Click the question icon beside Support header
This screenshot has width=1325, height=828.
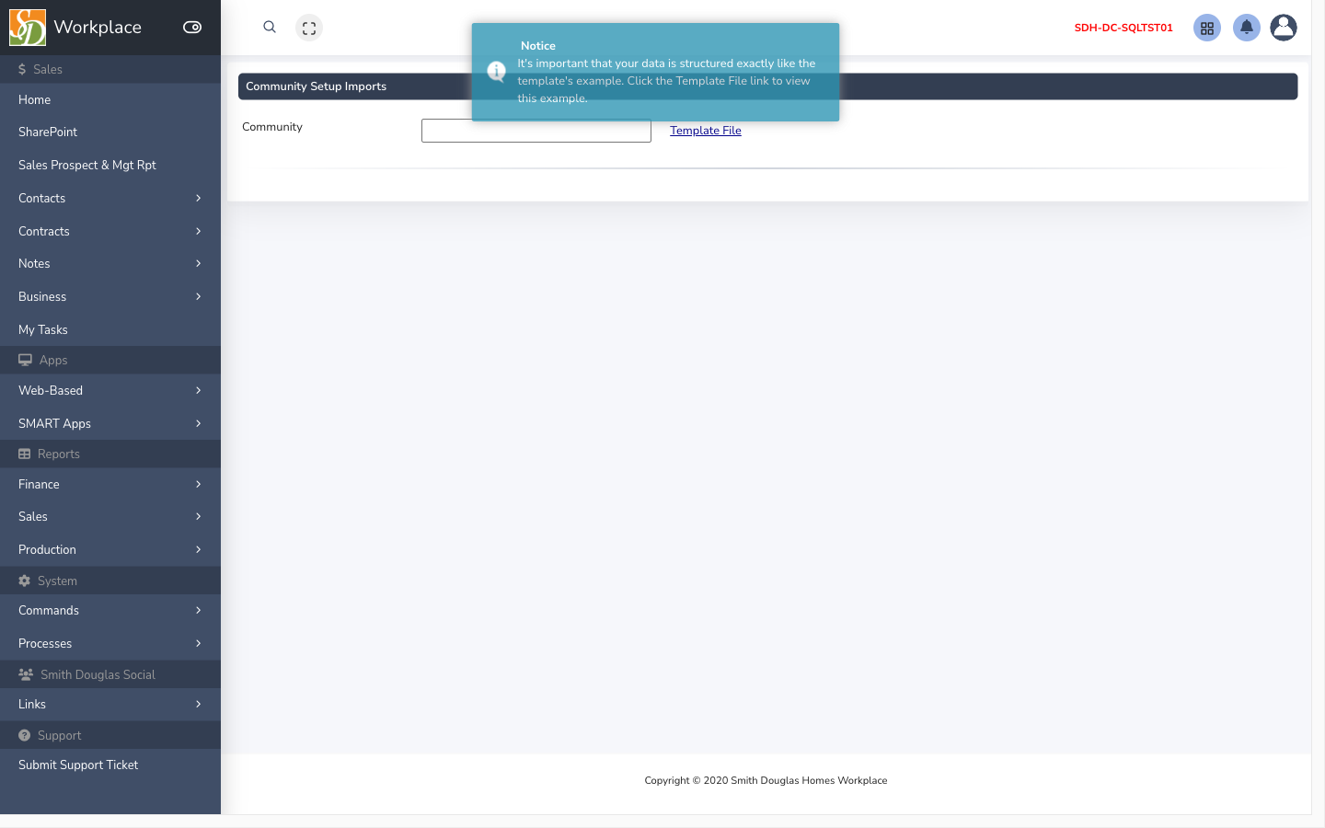click(25, 736)
